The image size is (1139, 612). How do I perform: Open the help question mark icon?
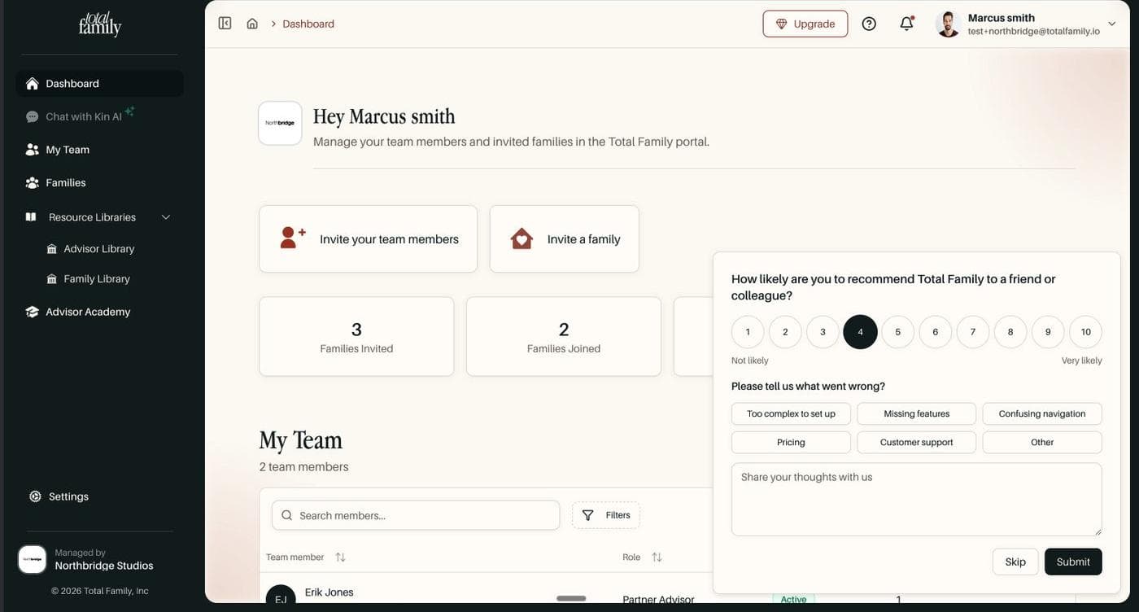869,24
